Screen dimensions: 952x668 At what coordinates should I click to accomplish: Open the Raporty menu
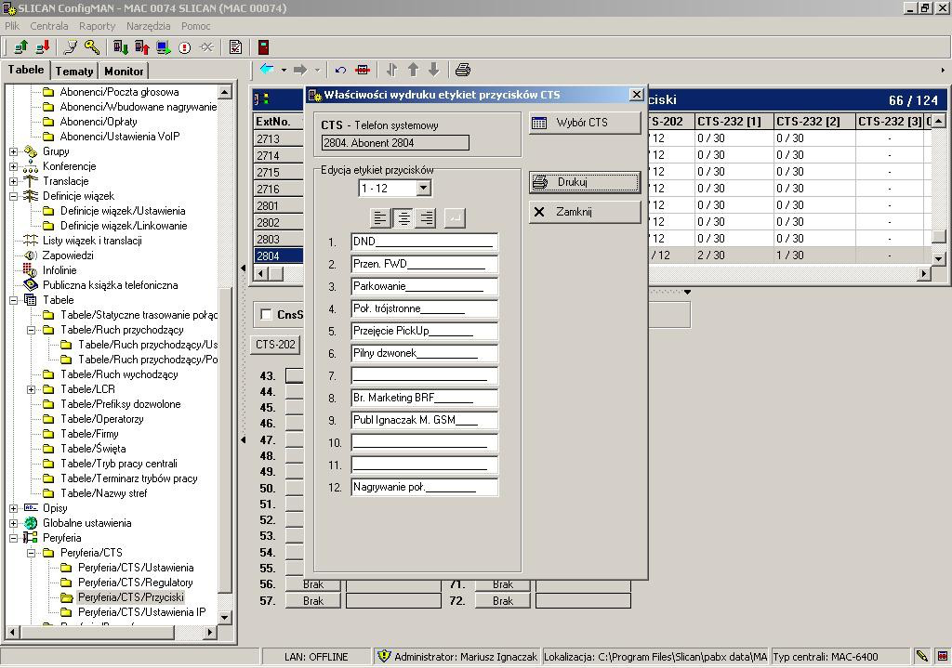point(97,26)
